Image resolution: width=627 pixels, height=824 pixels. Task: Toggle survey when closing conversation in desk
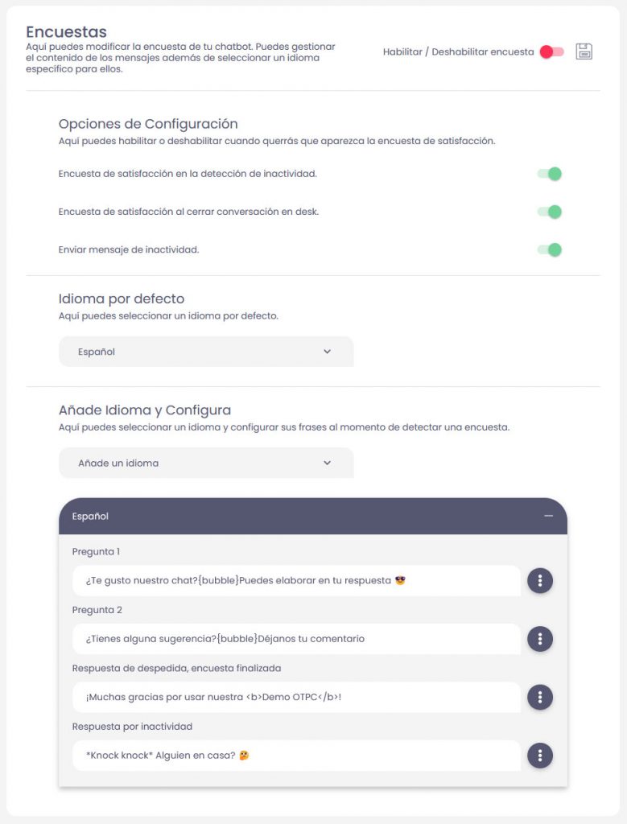click(x=550, y=212)
